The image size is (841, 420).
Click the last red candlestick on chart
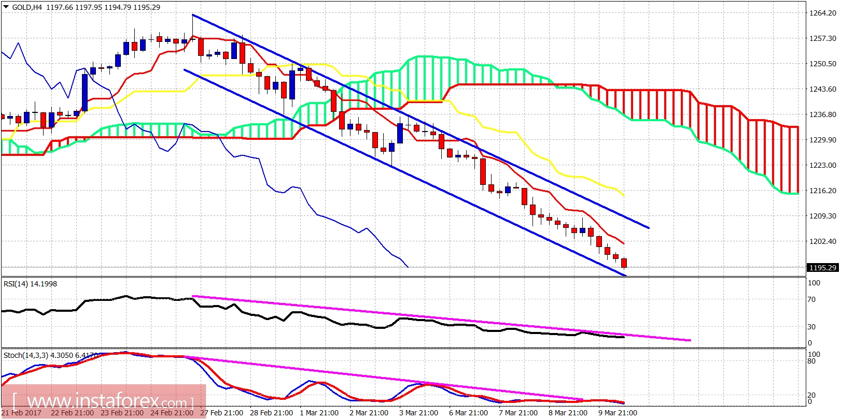(x=624, y=263)
